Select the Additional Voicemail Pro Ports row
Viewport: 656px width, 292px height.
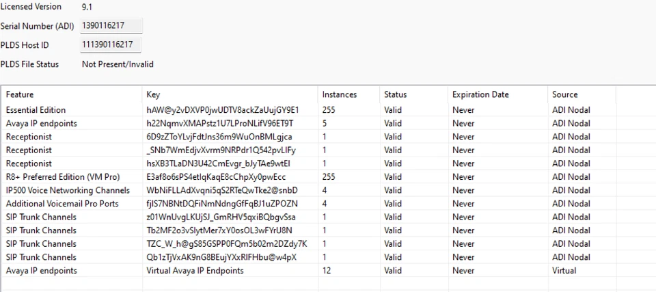62,204
